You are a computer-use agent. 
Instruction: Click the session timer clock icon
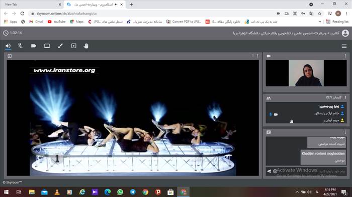click(6, 33)
